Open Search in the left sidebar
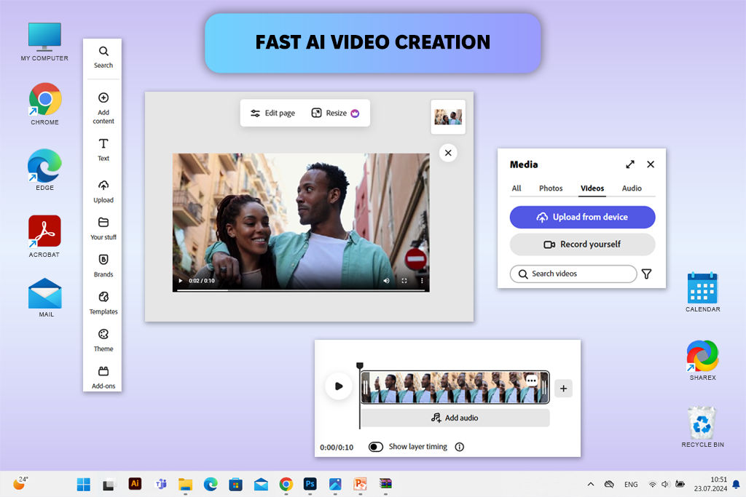The height and width of the screenshot is (497, 746). (x=103, y=57)
